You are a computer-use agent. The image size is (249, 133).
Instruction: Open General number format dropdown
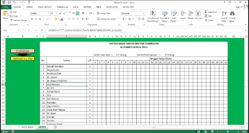[144, 14]
